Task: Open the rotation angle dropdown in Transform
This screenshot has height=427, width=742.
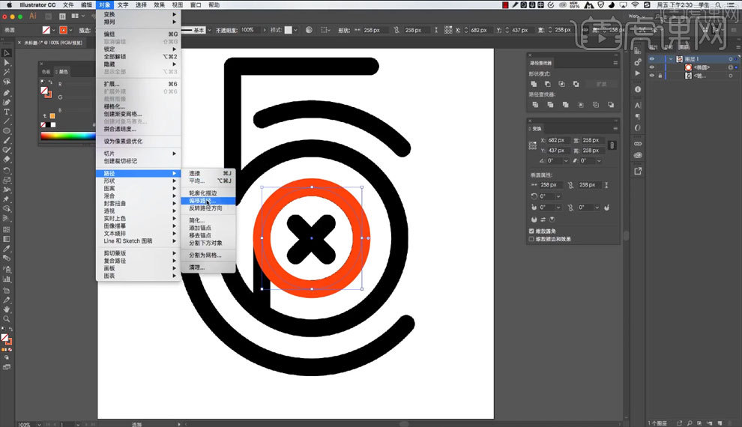Action: (x=566, y=161)
